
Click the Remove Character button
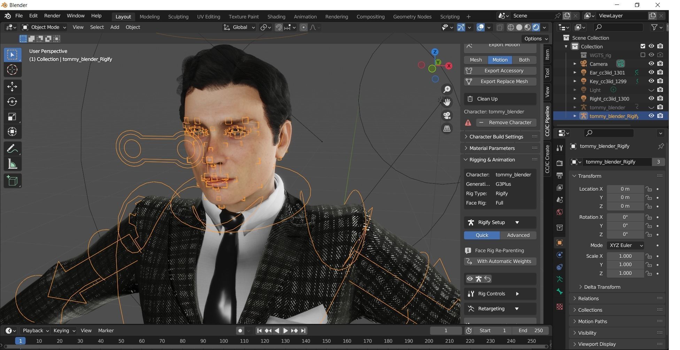click(506, 122)
